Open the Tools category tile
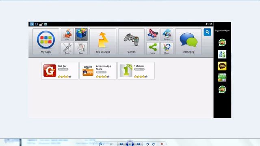Screen dimensions: 260x146 tap(67, 48)
